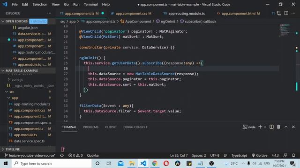
Task: Go to line via Ln 26, Col 7
Action: click(179, 155)
